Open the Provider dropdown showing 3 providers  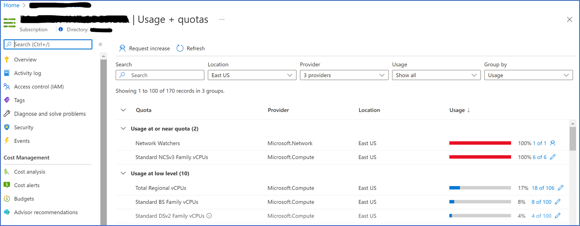click(x=344, y=75)
